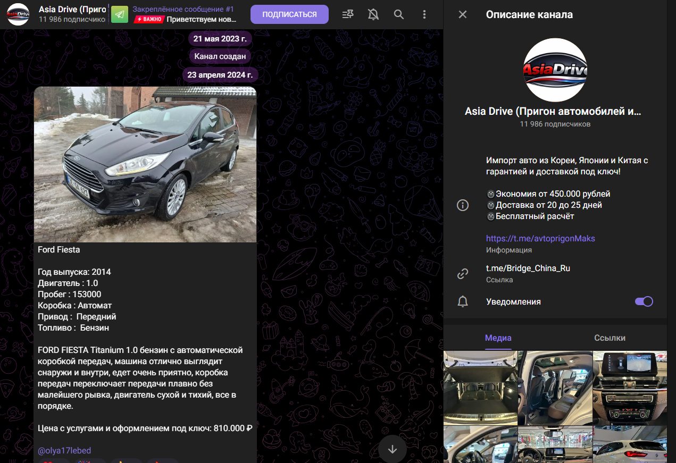Screen dimensions: 676x463
Task: Open the @olya17lebed mention link
Action: (x=64, y=451)
